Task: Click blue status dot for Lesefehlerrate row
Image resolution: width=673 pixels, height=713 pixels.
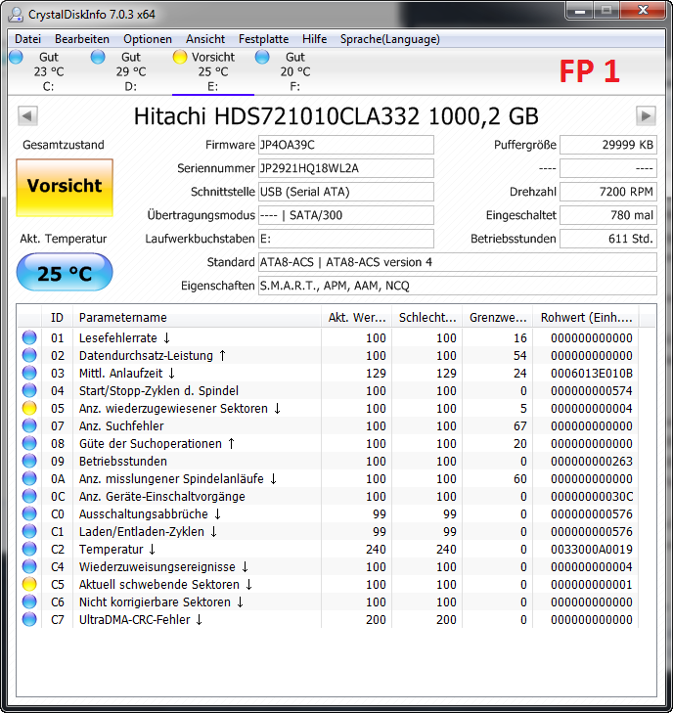Action: coord(29,337)
